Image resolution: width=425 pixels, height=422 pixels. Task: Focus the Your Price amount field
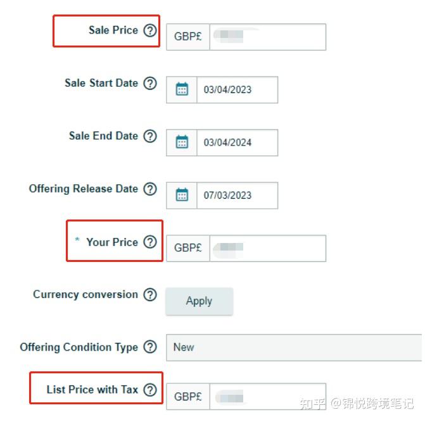(267, 248)
